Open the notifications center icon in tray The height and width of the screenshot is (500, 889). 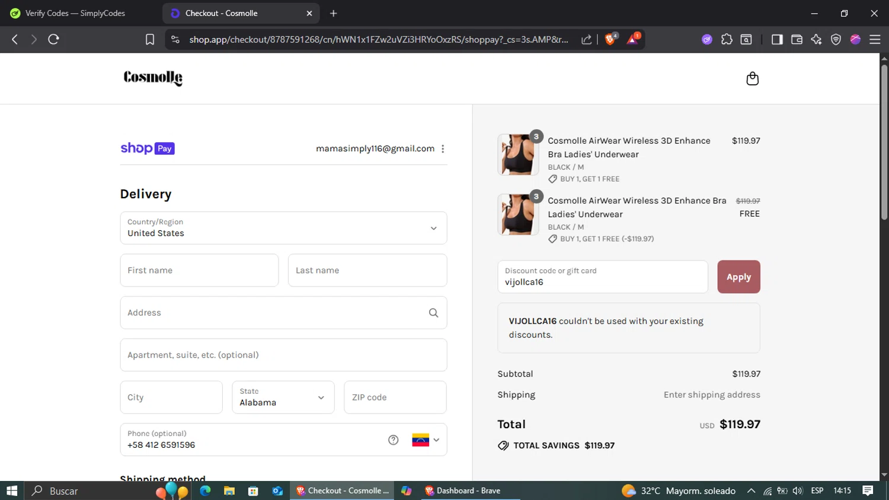click(x=868, y=491)
